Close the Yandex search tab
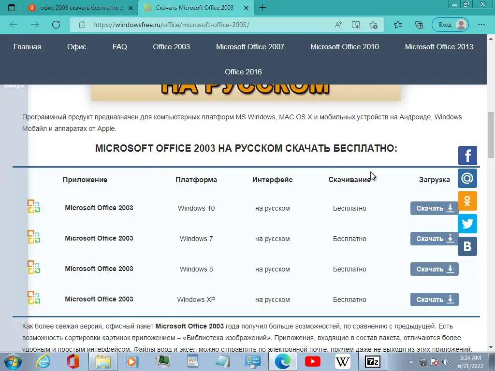495x371 pixels. tap(131, 8)
